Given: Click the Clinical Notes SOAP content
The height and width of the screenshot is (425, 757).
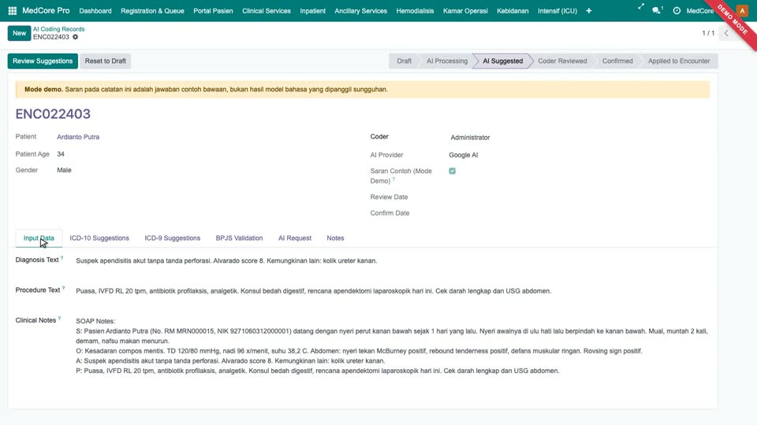Looking at the screenshot, I should pyautogui.click(x=392, y=346).
